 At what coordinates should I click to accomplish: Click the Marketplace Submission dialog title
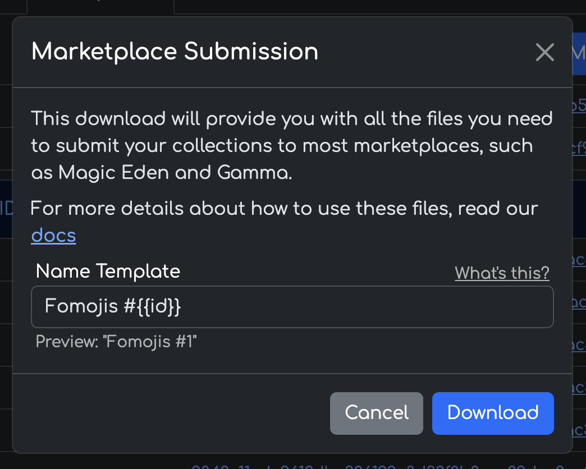175,52
